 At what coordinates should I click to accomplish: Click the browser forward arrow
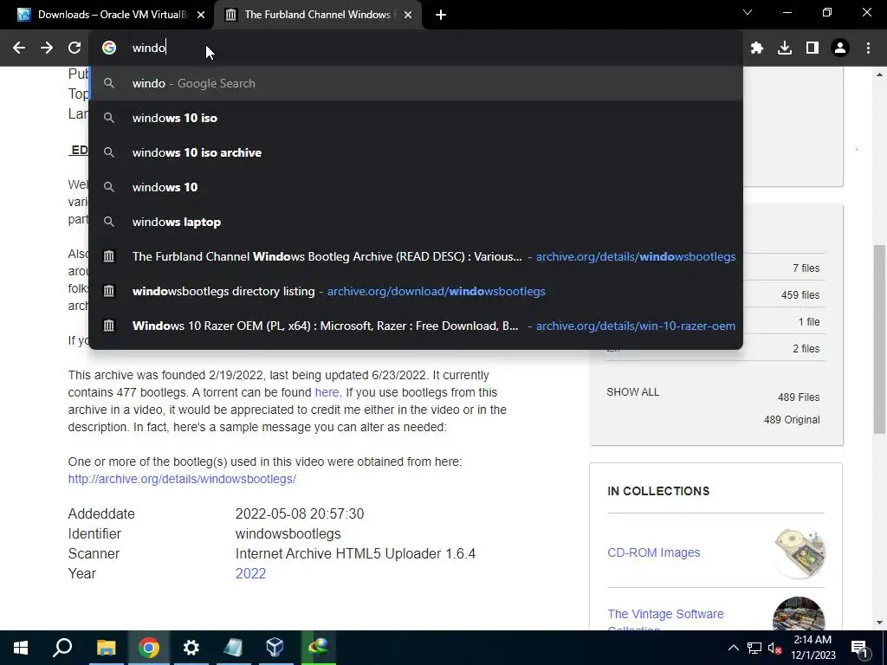[x=47, y=48]
